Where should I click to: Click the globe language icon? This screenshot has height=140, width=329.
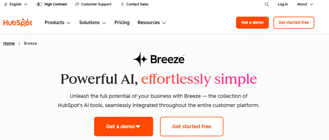pos(6,4)
